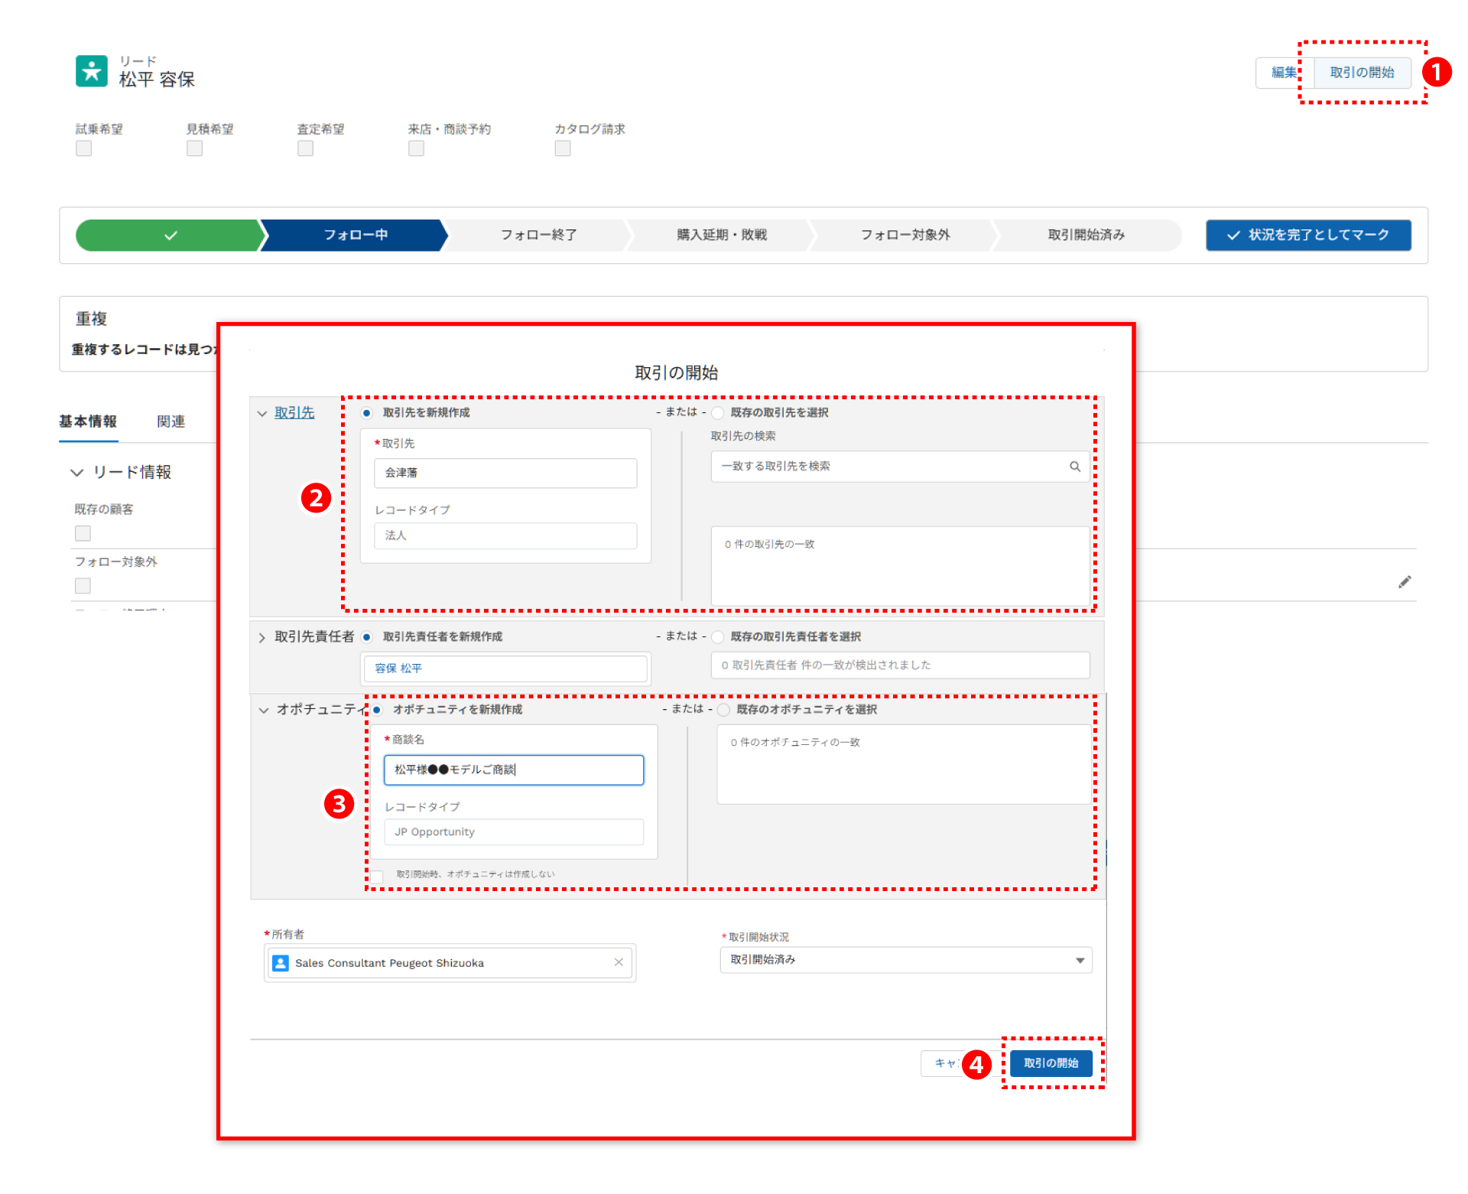Viewport: 1468px width, 1194px height.
Task: Click the lead star icon beside 松平 容保
Action: tap(92, 71)
